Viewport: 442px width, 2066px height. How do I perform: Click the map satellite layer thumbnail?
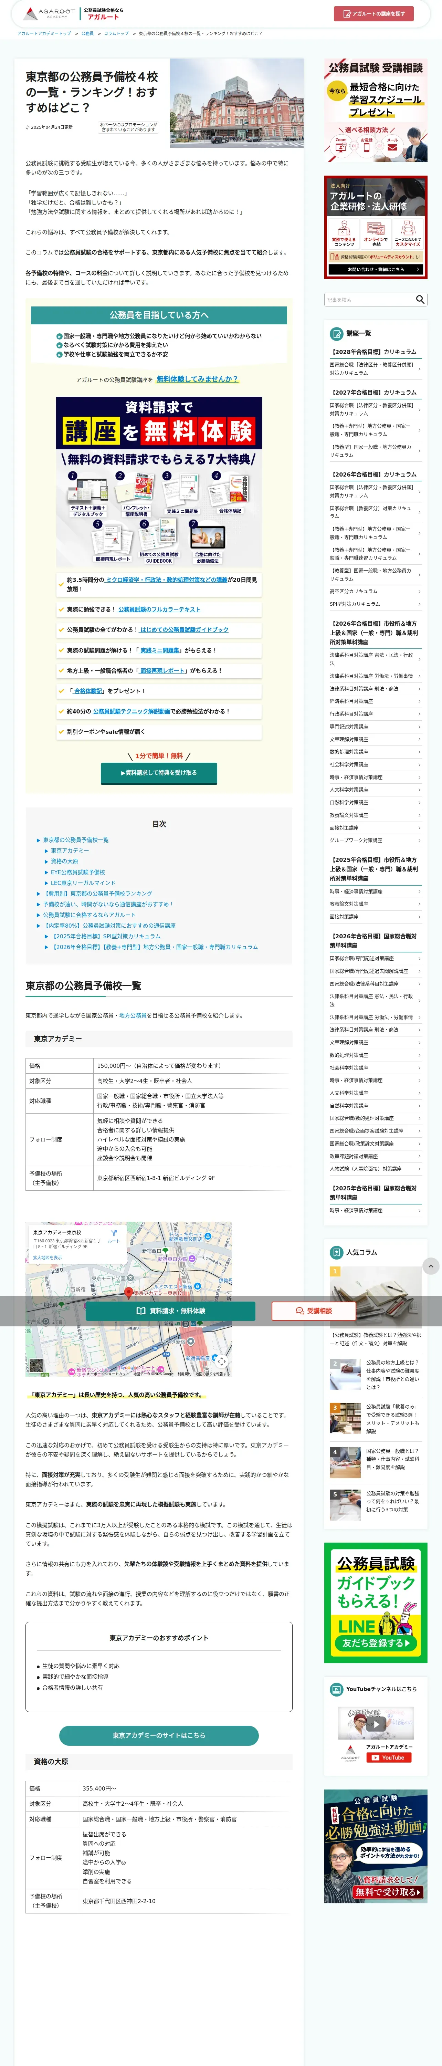pos(36,1366)
